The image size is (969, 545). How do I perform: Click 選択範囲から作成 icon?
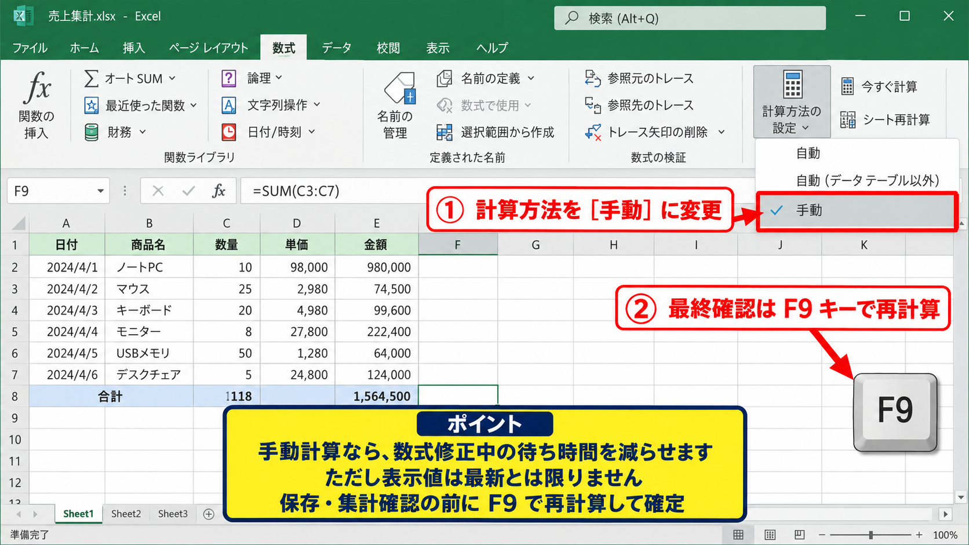[x=445, y=133]
